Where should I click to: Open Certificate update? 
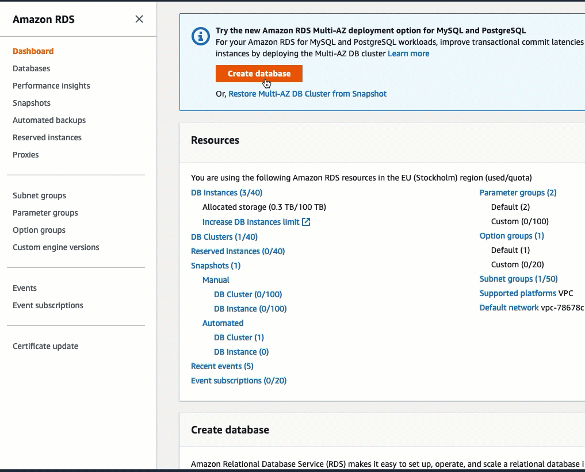click(x=45, y=346)
